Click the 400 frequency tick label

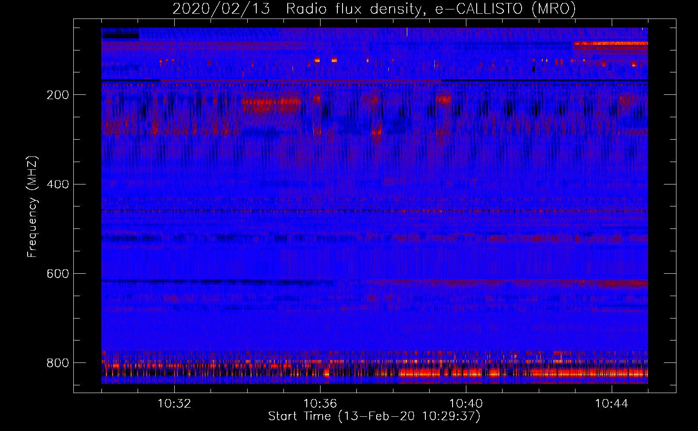pyautogui.click(x=57, y=184)
